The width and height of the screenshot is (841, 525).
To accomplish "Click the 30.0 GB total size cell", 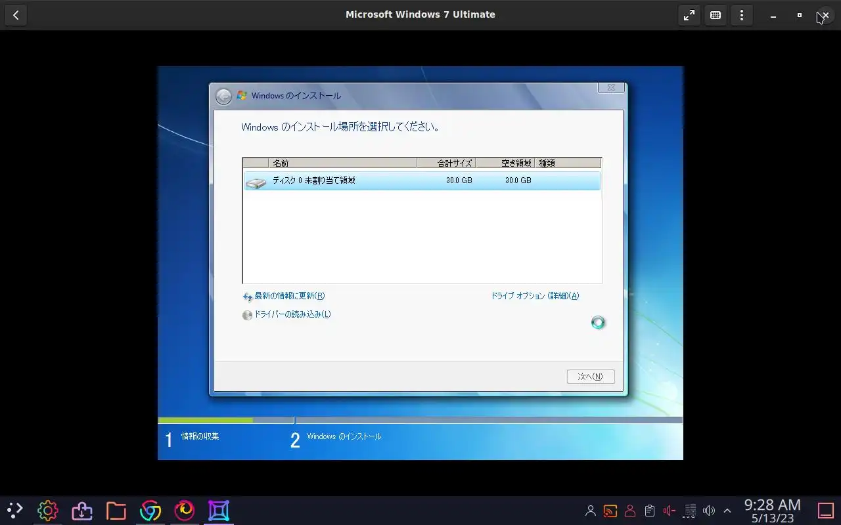I will (459, 180).
